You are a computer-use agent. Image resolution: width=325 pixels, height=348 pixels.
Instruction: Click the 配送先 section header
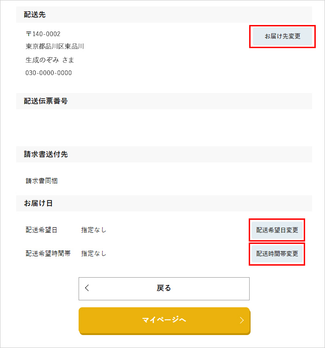(x=164, y=15)
